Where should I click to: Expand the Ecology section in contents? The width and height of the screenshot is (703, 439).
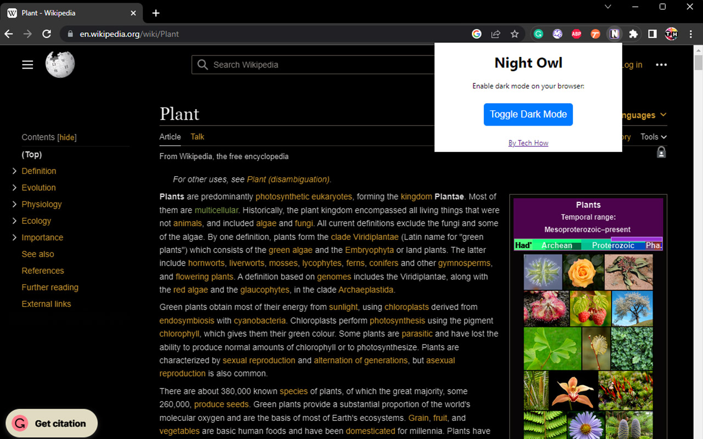(14, 221)
